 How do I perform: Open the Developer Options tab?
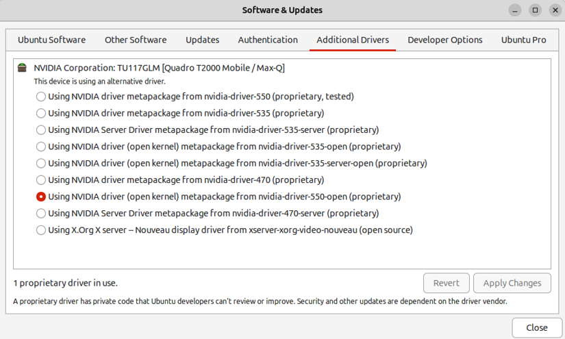pos(445,40)
